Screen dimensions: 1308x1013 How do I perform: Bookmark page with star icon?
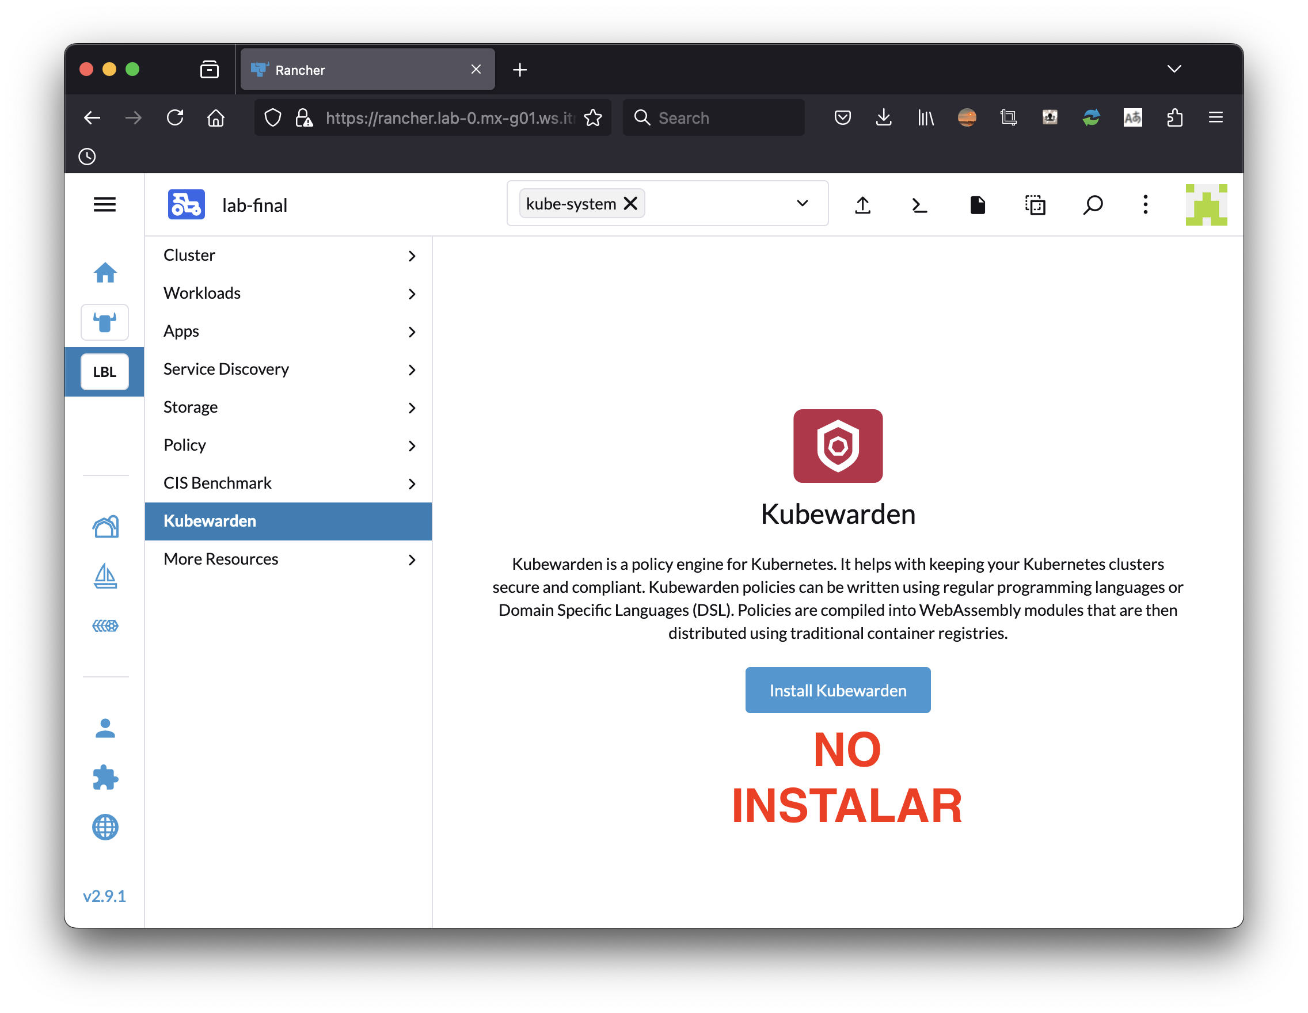click(x=593, y=117)
